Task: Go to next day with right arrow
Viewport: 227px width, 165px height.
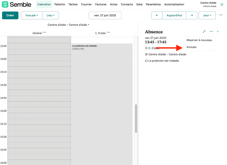Action: click(192, 15)
